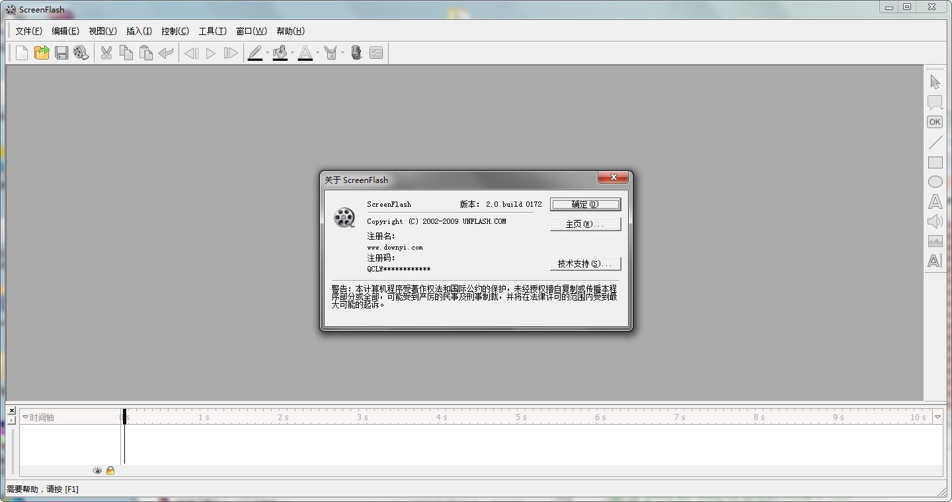952x502 pixels.
Task: Toggle the timeline lock padlock icon
Action: [110, 470]
